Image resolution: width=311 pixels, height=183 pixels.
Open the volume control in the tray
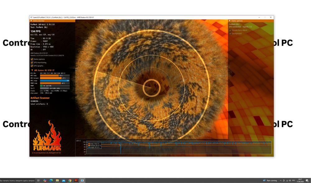290,181
